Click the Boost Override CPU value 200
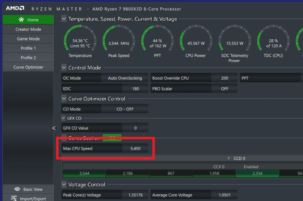 tap(225, 78)
